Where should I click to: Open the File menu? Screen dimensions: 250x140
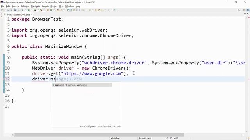(x=3, y=7)
